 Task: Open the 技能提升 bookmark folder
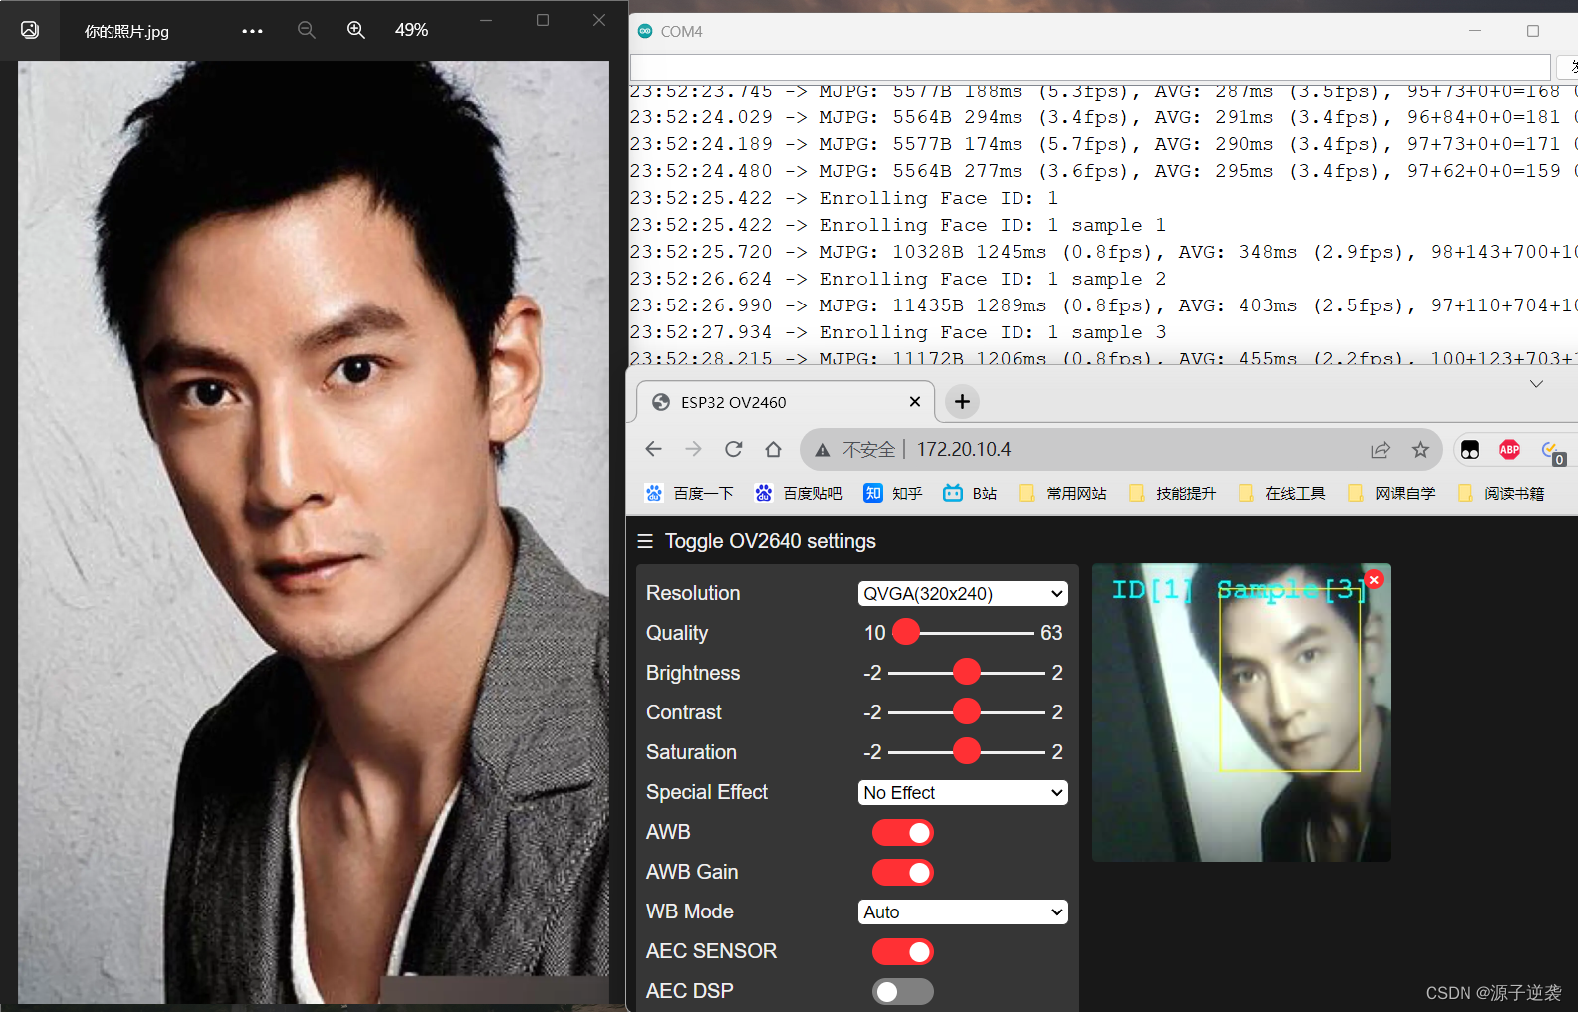[x=1172, y=493]
